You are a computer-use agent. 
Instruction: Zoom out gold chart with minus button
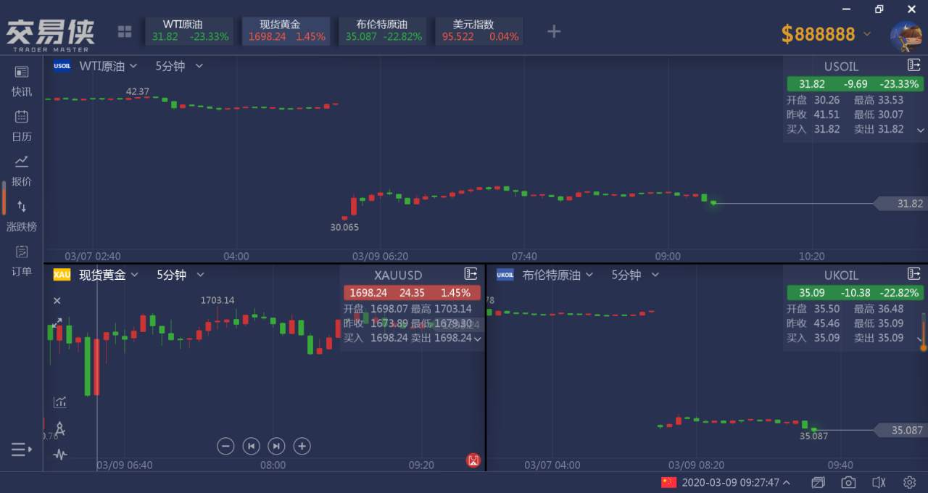pos(225,446)
